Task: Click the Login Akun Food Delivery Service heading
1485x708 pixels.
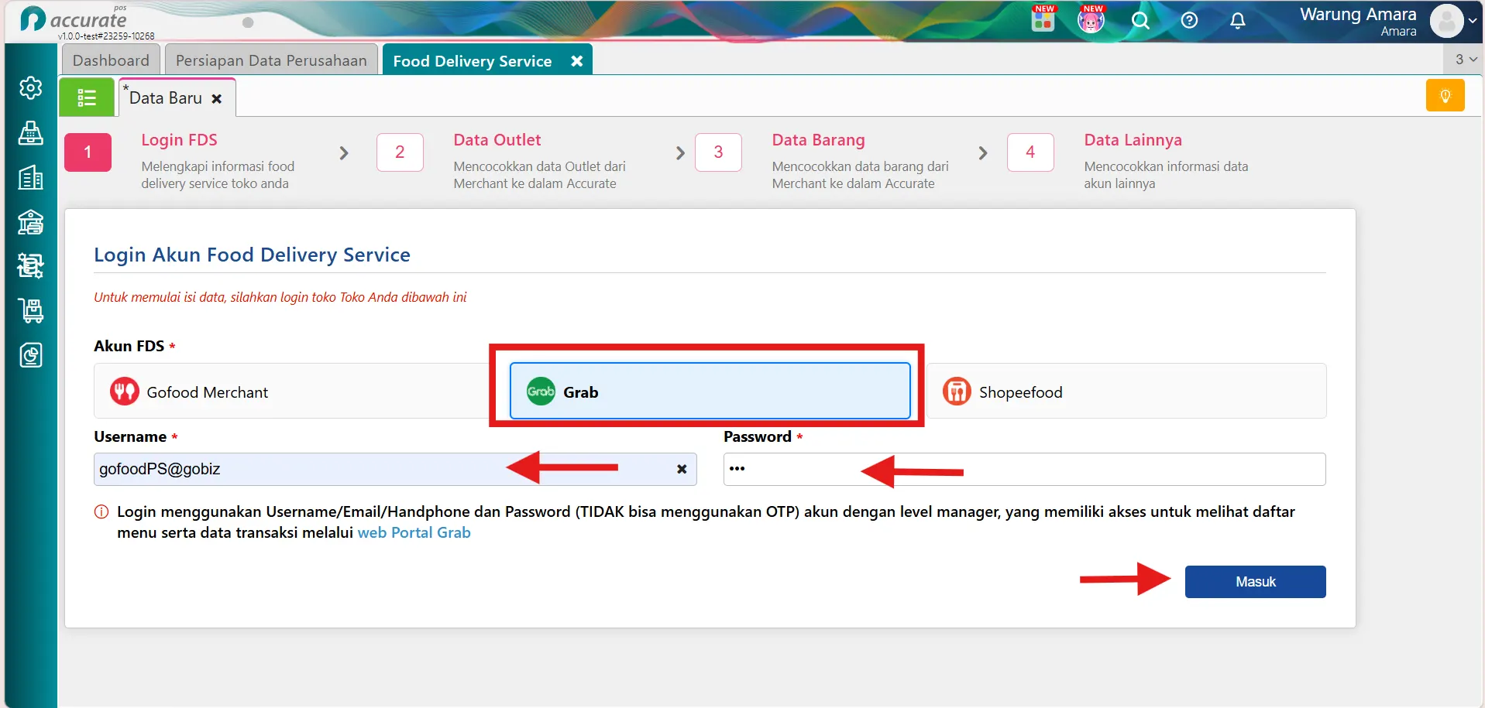Action: 252,255
